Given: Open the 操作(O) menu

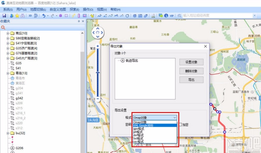Looking at the screenshot, I should point(88,10).
